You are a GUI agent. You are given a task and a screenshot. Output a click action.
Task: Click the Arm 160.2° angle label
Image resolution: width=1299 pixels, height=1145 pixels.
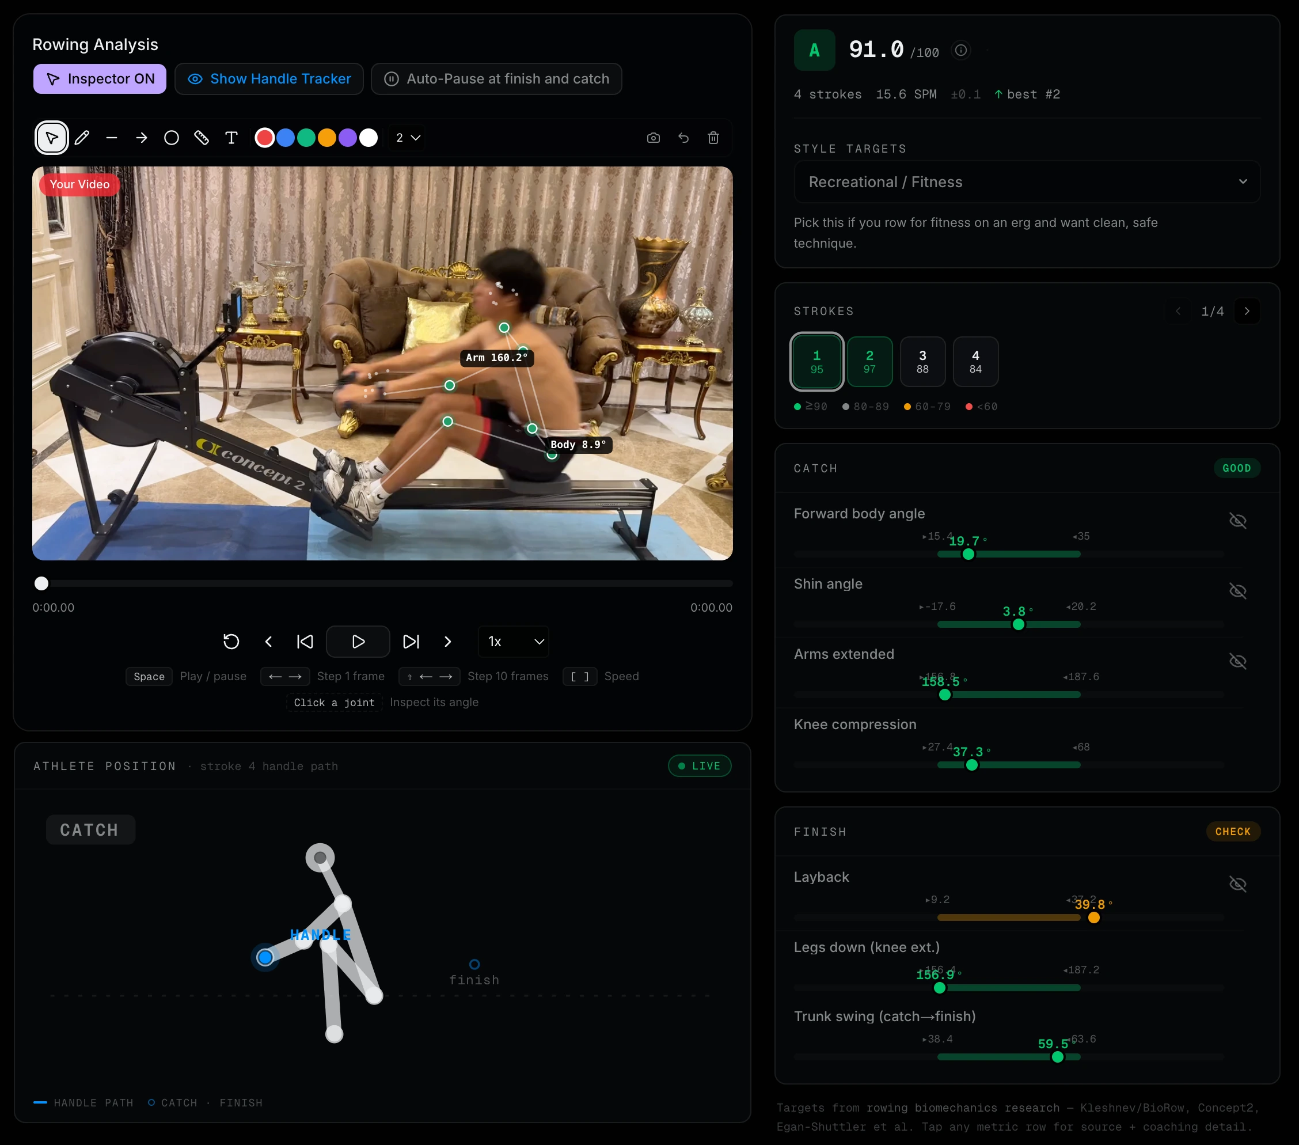click(x=497, y=357)
